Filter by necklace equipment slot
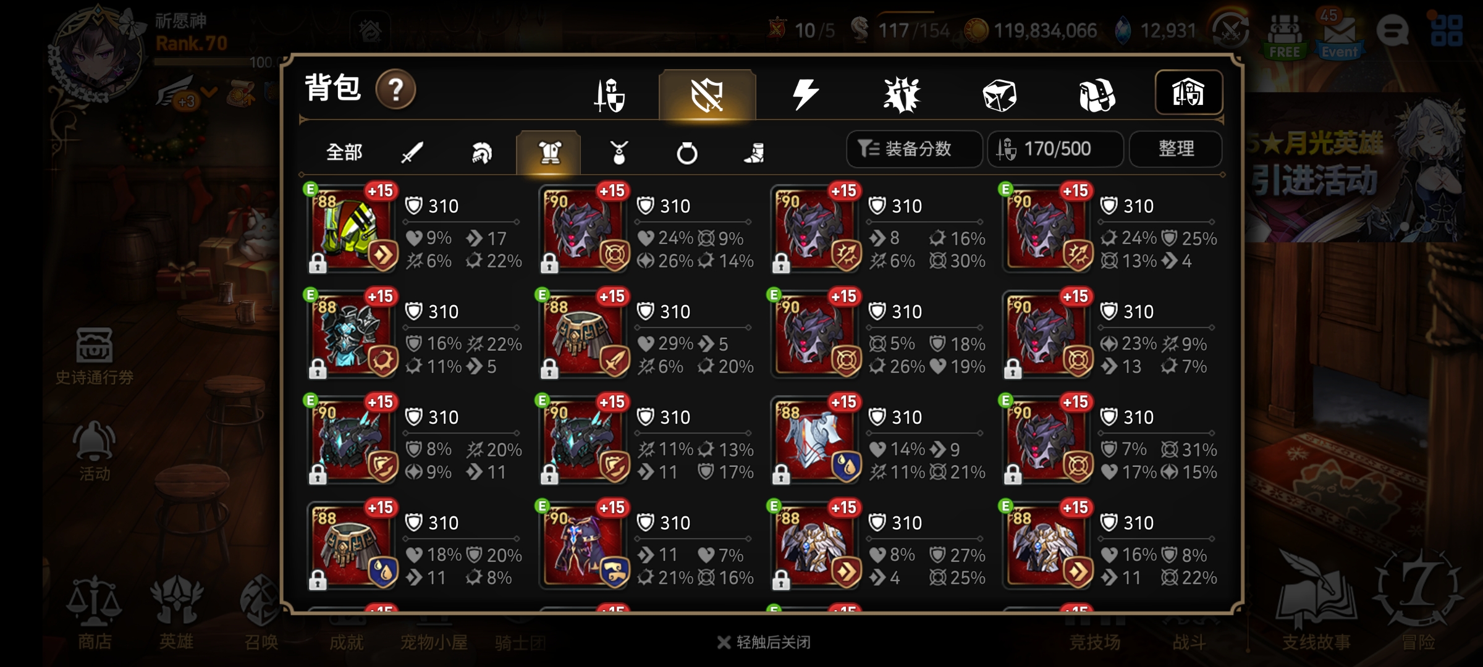The image size is (1483, 667). click(619, 153)
